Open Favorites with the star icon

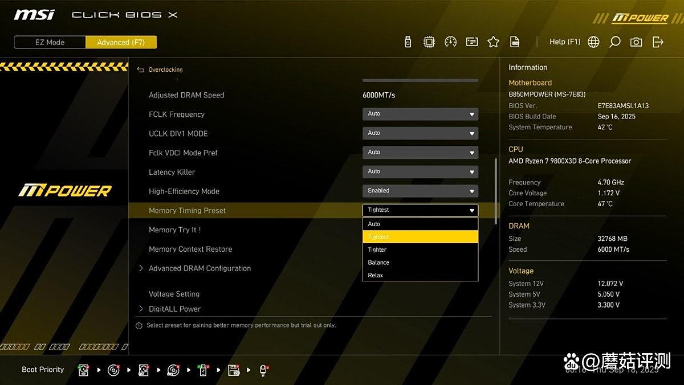click(494, 42)
